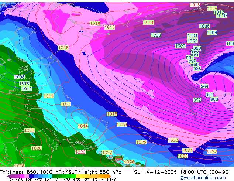Select the orange right arrow tip of the legend
This screenshot has width=234, height=181.
(110, 176)
